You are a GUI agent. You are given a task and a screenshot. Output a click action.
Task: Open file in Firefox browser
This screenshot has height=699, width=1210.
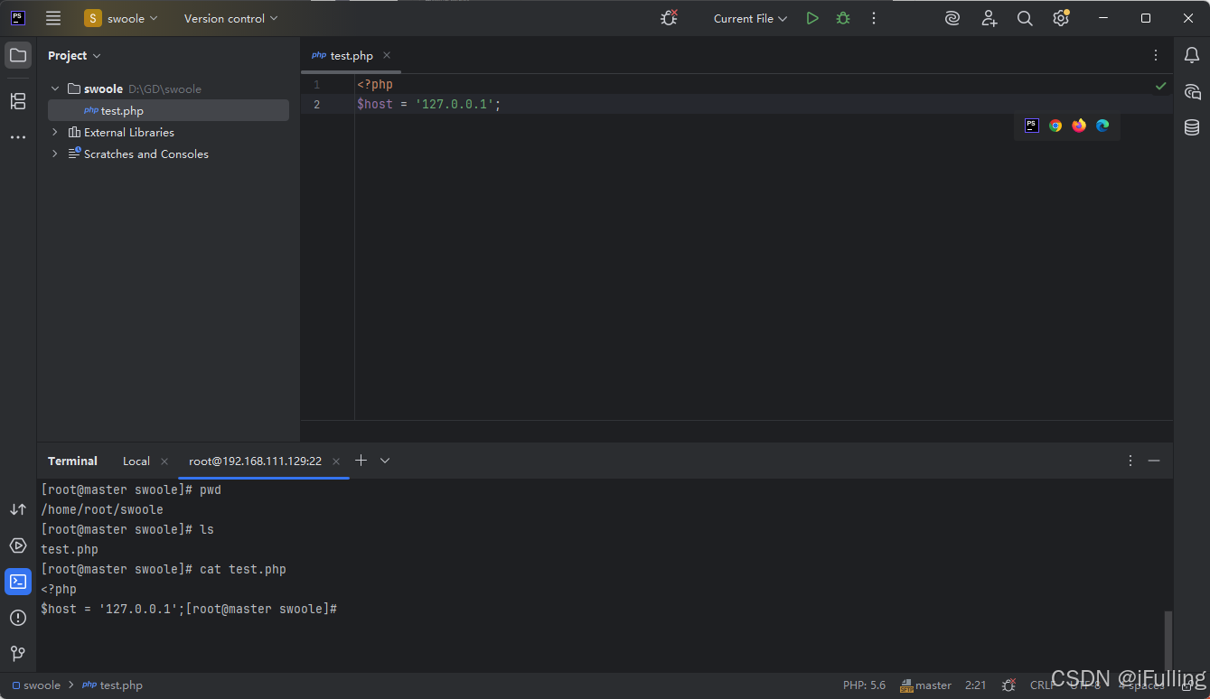coord(1079,126)
